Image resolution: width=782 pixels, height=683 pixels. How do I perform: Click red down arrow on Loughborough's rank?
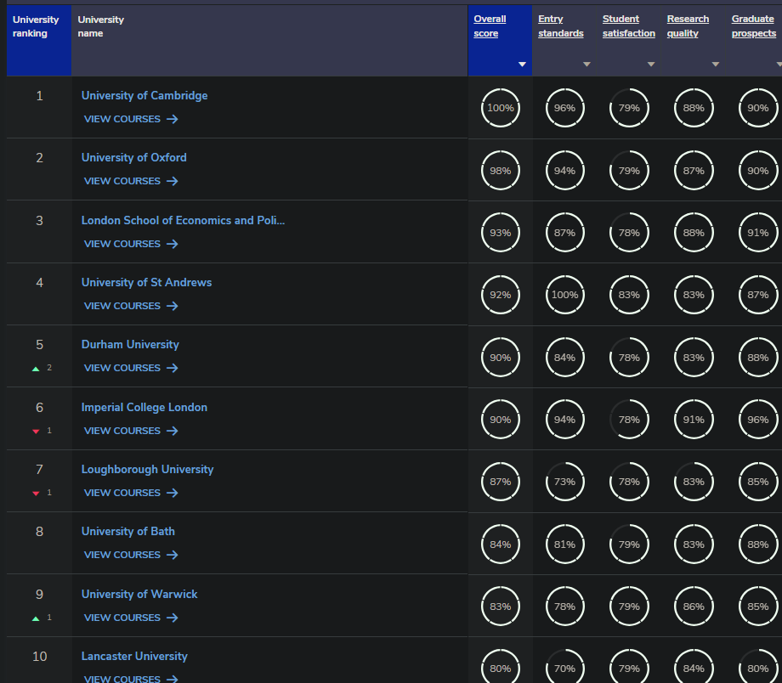click(36, 494)
